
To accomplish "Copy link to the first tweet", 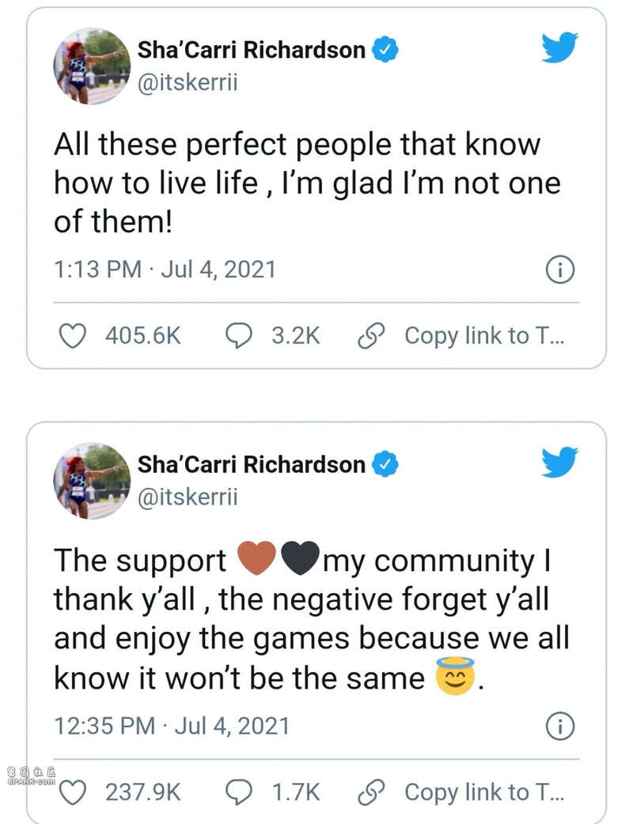I will tap(461, 336).
